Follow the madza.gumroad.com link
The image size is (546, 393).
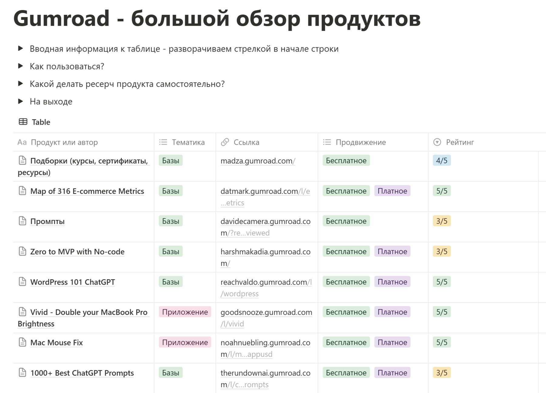(x=258, y=161)
